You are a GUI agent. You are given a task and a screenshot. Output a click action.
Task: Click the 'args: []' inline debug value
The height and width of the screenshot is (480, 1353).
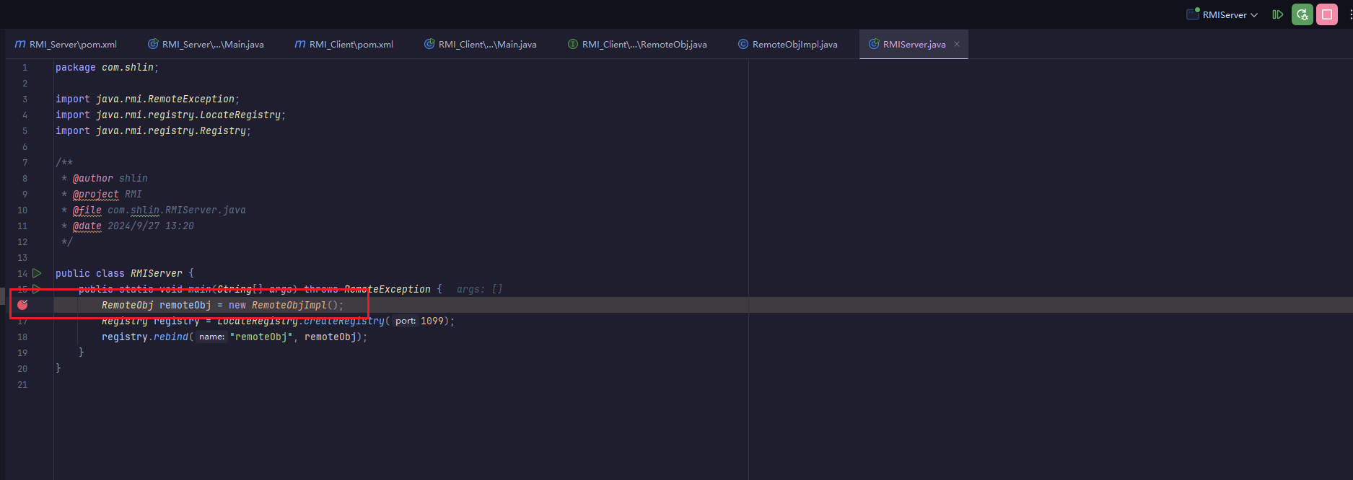pyautogui.click(x=479, y=289)
